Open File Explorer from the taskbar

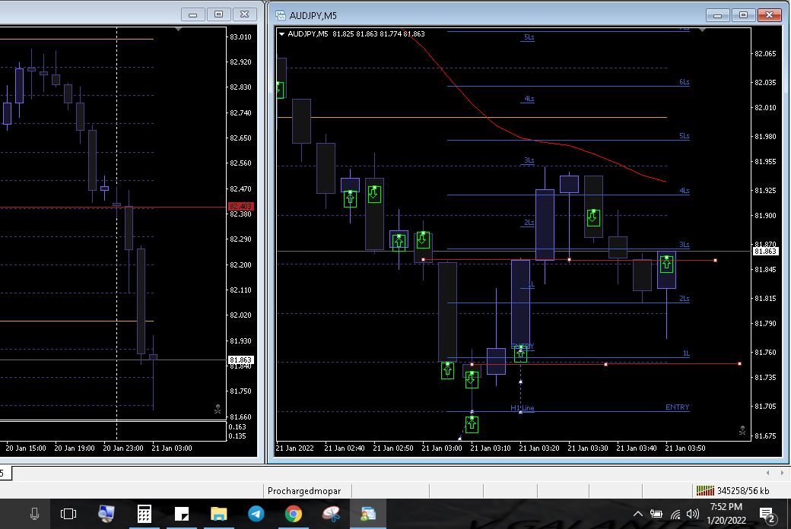pos(218,515)
